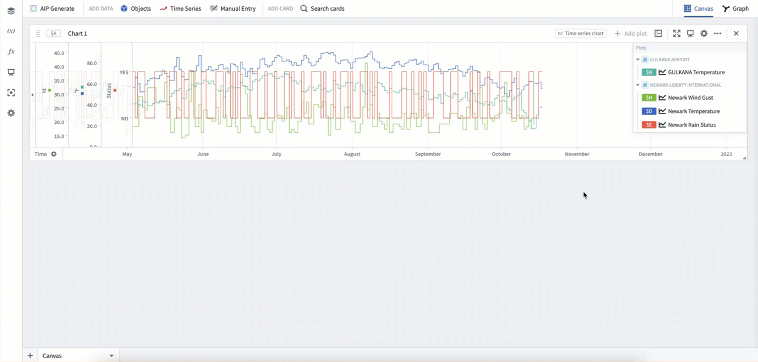
Task: Toggle the line chart icon for GULKANA Temperature
Action: click(661, 72)
